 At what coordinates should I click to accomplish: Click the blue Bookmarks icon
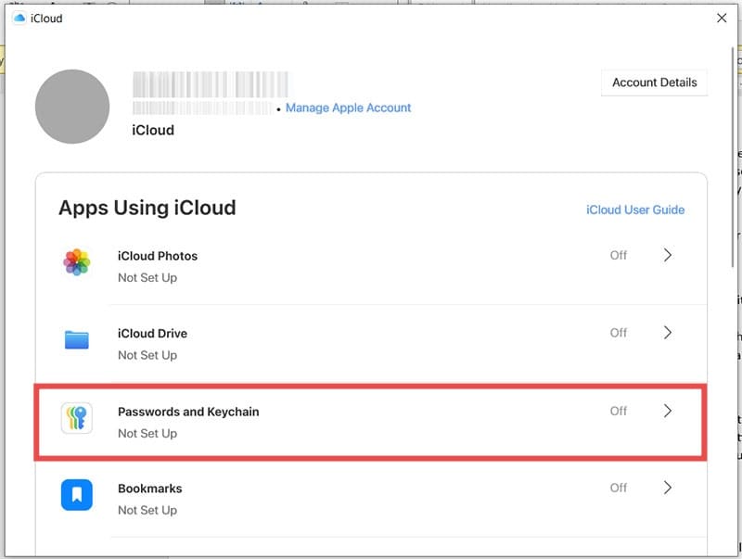click(x=76, y=496)
